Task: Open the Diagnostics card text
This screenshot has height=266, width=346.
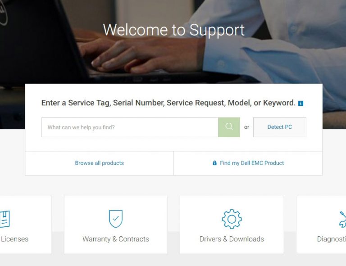Action: (332, 239)
